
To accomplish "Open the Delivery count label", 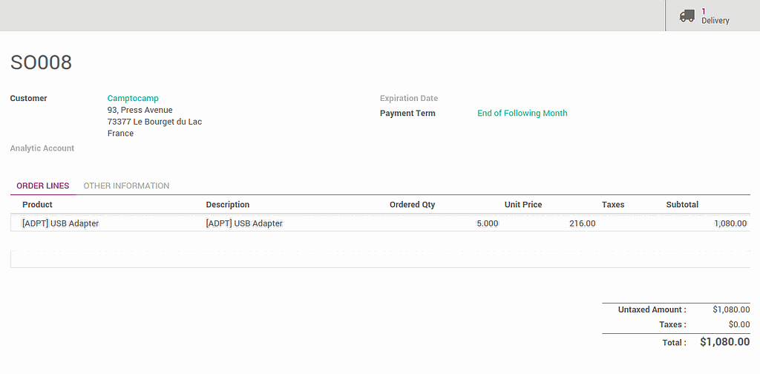I will coord(715,20).
